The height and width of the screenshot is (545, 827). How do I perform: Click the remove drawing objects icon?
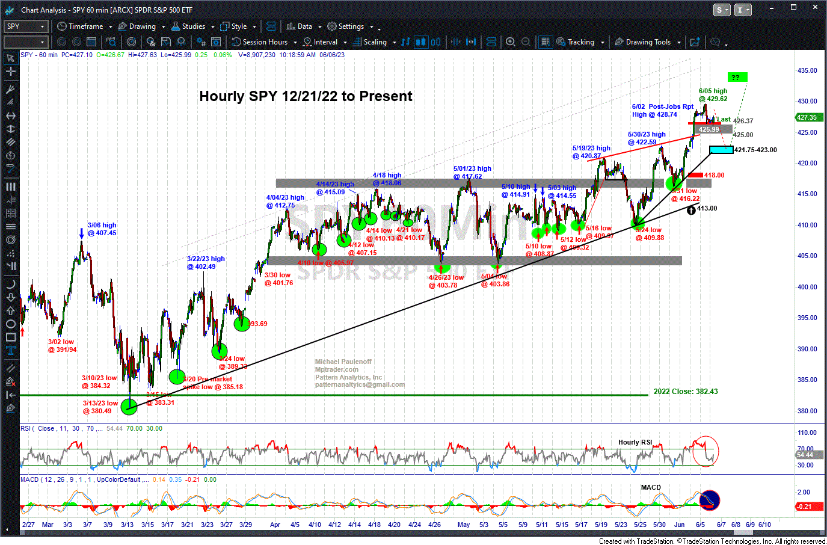(10, 381)
